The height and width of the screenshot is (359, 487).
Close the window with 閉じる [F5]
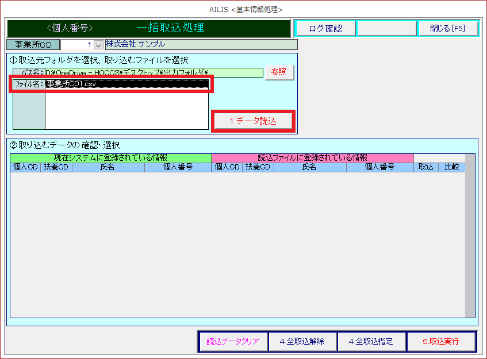(x=447, y=29)
